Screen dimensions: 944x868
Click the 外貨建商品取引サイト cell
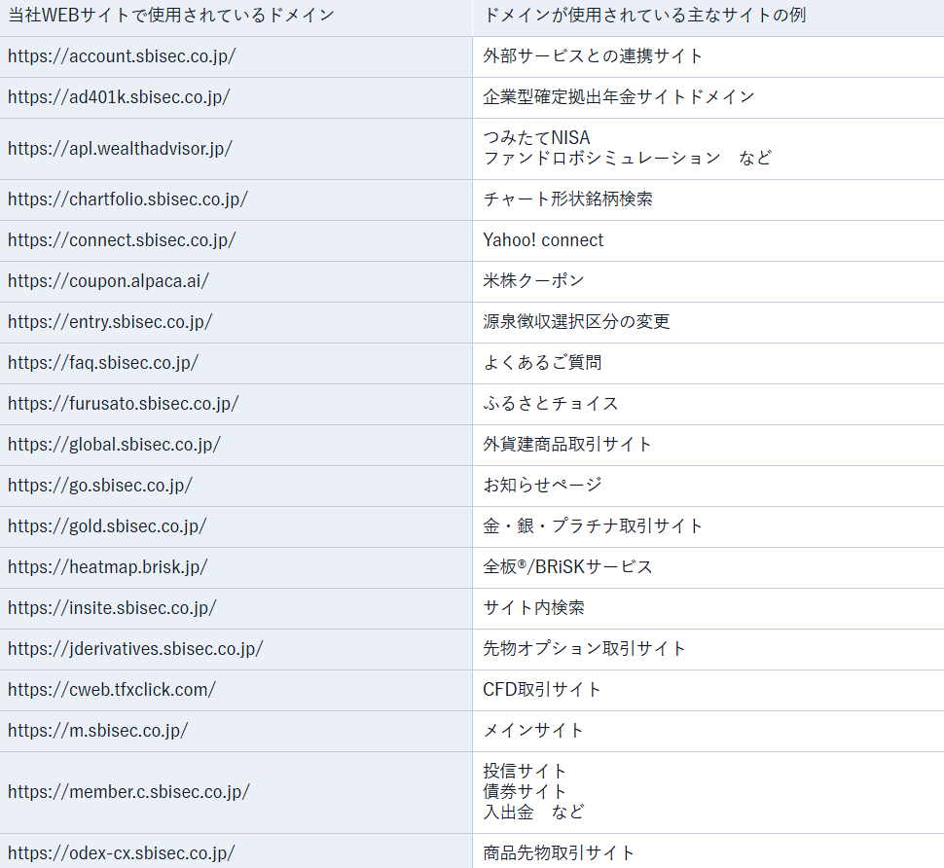(708, 446)
